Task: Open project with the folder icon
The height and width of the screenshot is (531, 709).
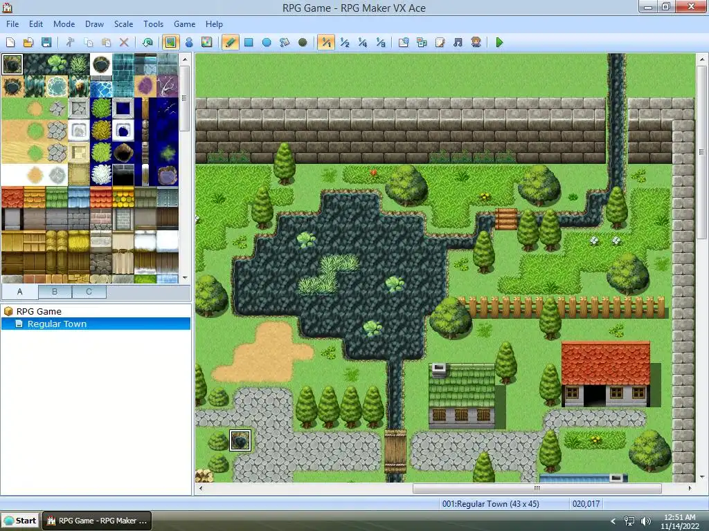Action: (x=28, y=42)
